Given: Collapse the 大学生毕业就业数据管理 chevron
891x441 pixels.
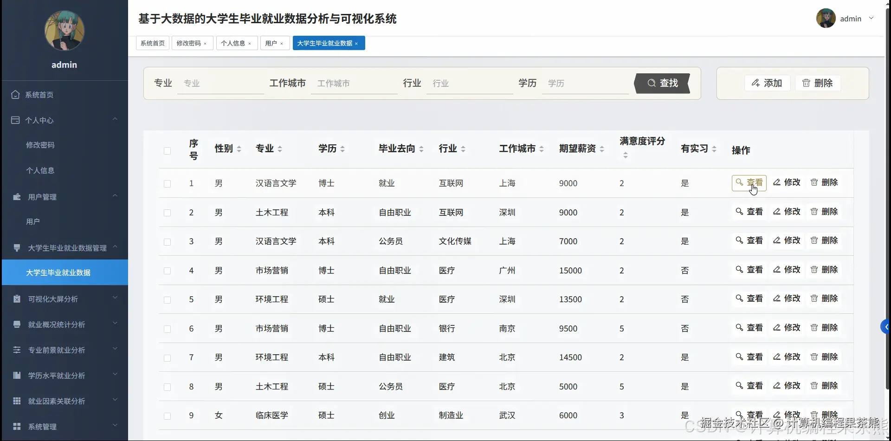Looking at the screenshot, I should [x=115, y=246].
